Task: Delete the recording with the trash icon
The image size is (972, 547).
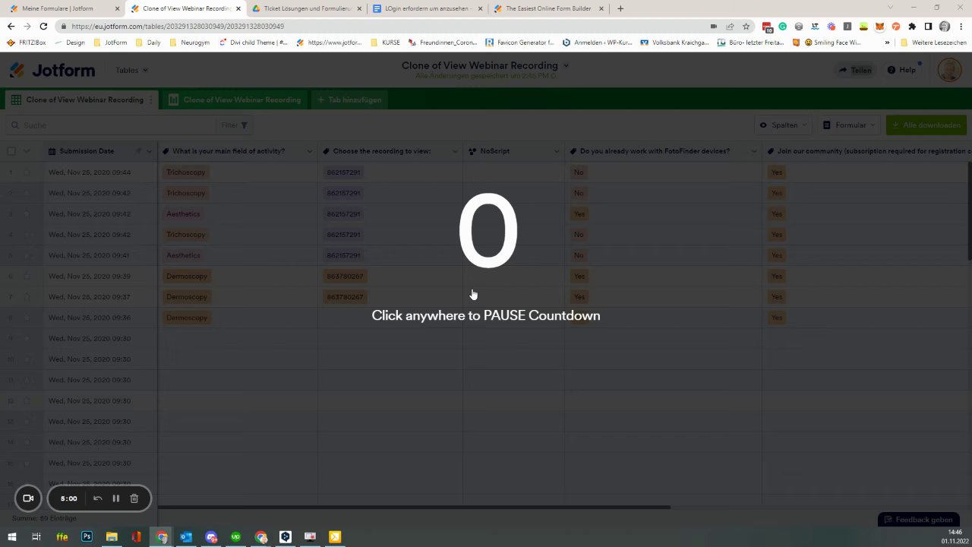Action: (x=134, y=498)
